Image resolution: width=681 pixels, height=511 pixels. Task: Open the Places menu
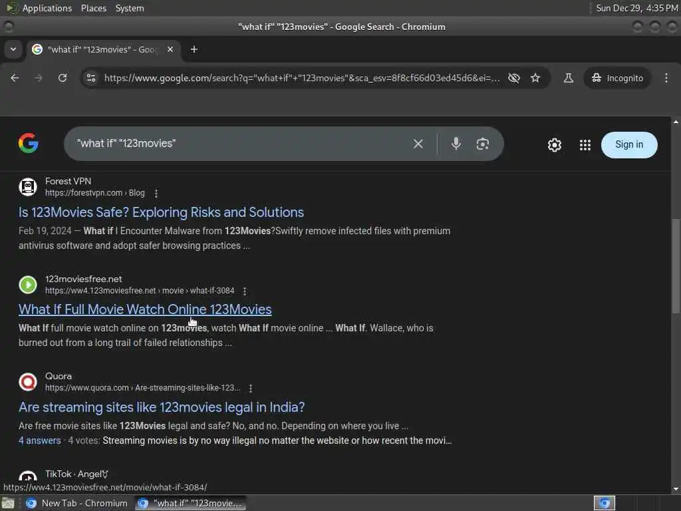pyautogui.click(x=93, y=8)
